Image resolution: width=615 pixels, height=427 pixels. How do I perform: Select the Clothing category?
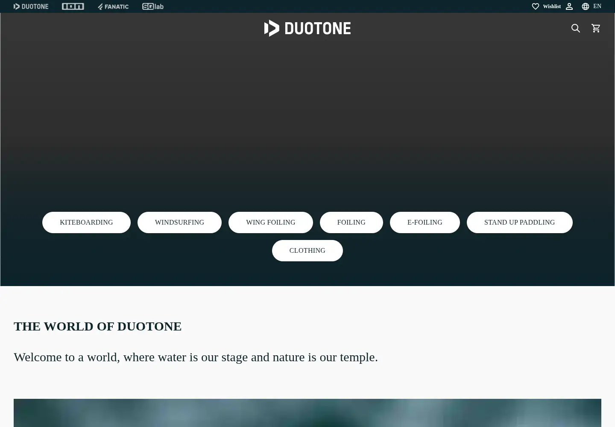pos(307,251)
